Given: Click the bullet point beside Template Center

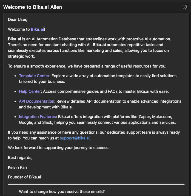Looking at the screenshot, I should pos(15,76).
